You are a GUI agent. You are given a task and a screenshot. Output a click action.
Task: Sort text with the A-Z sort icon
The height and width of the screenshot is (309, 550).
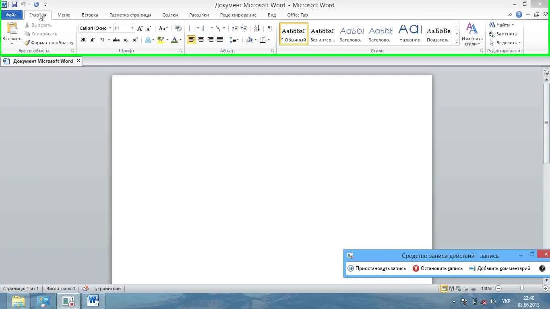[257, 28]
